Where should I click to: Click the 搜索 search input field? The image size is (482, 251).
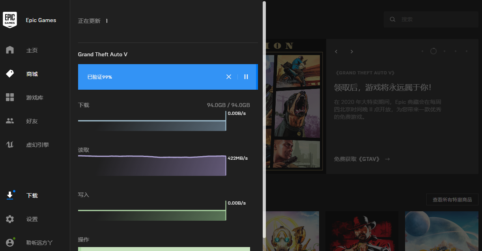432,19
